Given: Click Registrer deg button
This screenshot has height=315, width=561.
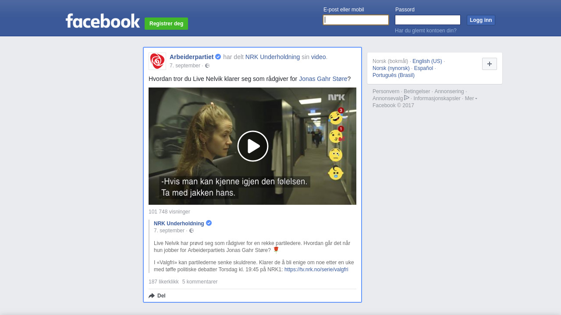Looking at the screenshot, I should click(x=167, y=24).
